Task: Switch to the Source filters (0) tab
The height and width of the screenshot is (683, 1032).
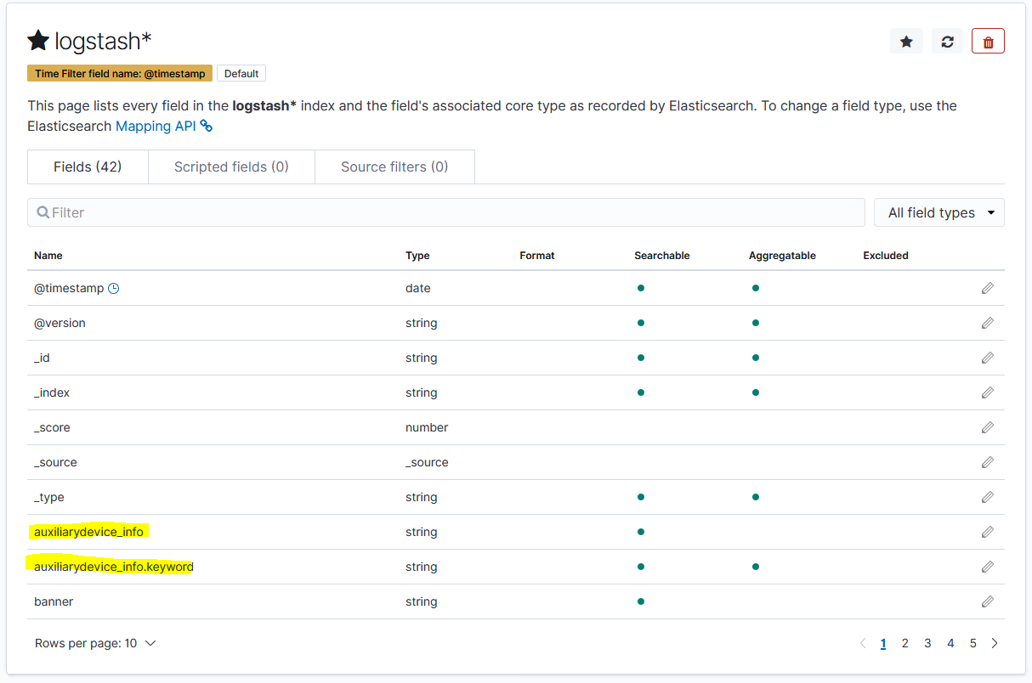Action: [394, 167]
